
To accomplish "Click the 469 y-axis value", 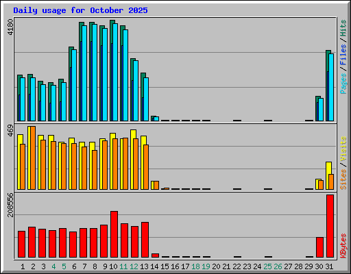I will (x=10, y=130).
